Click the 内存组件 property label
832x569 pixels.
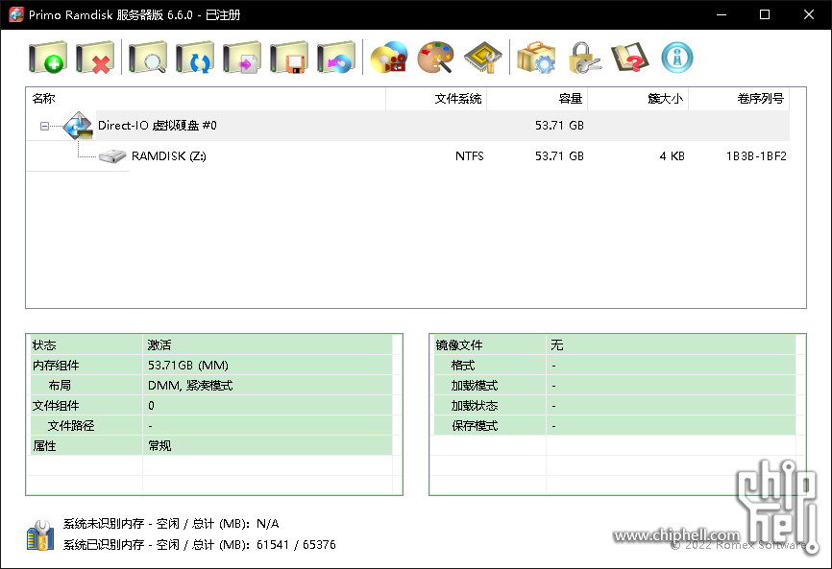(56, 366)
